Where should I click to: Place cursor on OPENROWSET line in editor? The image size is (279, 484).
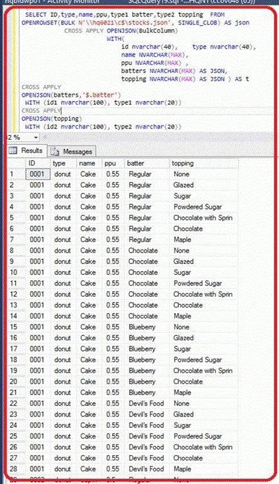136,23
